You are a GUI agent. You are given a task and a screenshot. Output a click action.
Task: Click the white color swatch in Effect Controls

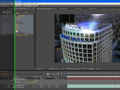tap(17, 31)
